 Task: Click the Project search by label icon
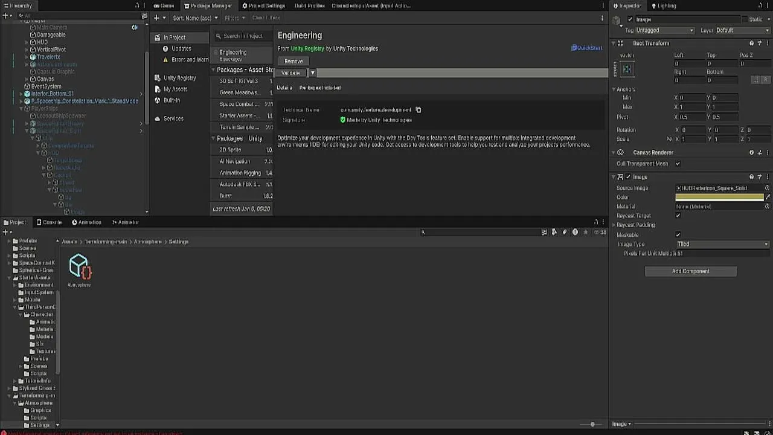[565, 232]
